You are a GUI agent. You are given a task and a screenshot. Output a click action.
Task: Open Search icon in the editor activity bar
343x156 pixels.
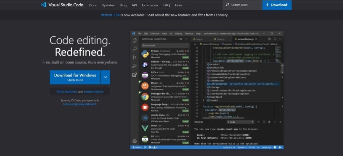coord(135,49)
